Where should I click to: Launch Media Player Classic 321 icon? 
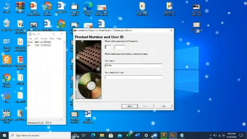click(7, 116)
